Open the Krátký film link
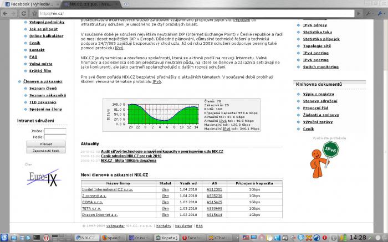 [40, 71]
